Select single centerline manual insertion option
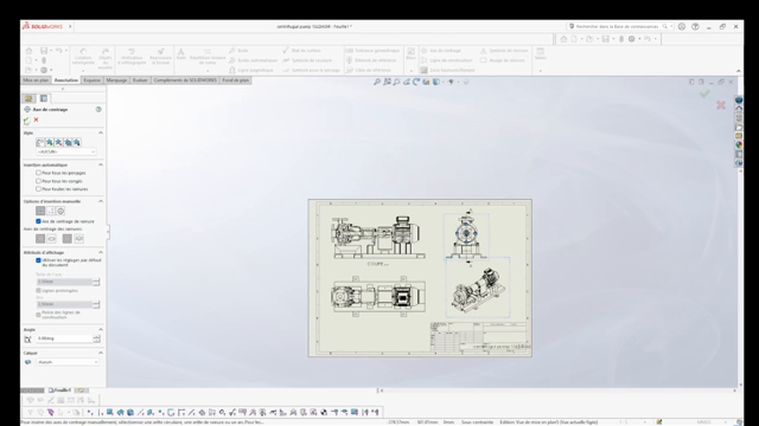Image resolution: width=759 pixels, height=426 pixels. [x=40, y=211]
